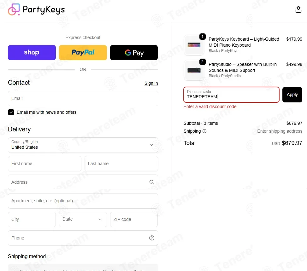
Task: Click the USD $679.97 total amount
Action: click(x=287, y=143)
